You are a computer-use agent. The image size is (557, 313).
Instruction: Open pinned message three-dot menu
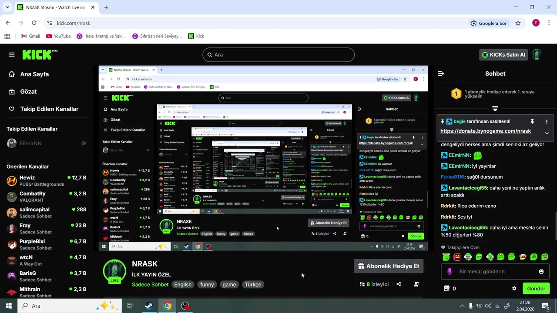(547, 122)
